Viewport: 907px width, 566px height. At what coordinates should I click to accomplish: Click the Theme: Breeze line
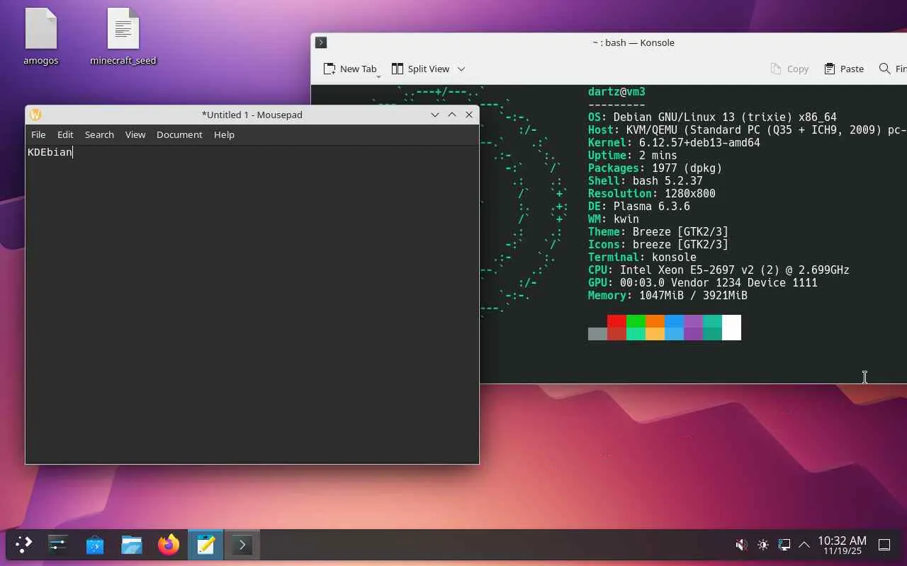(658, 232)
